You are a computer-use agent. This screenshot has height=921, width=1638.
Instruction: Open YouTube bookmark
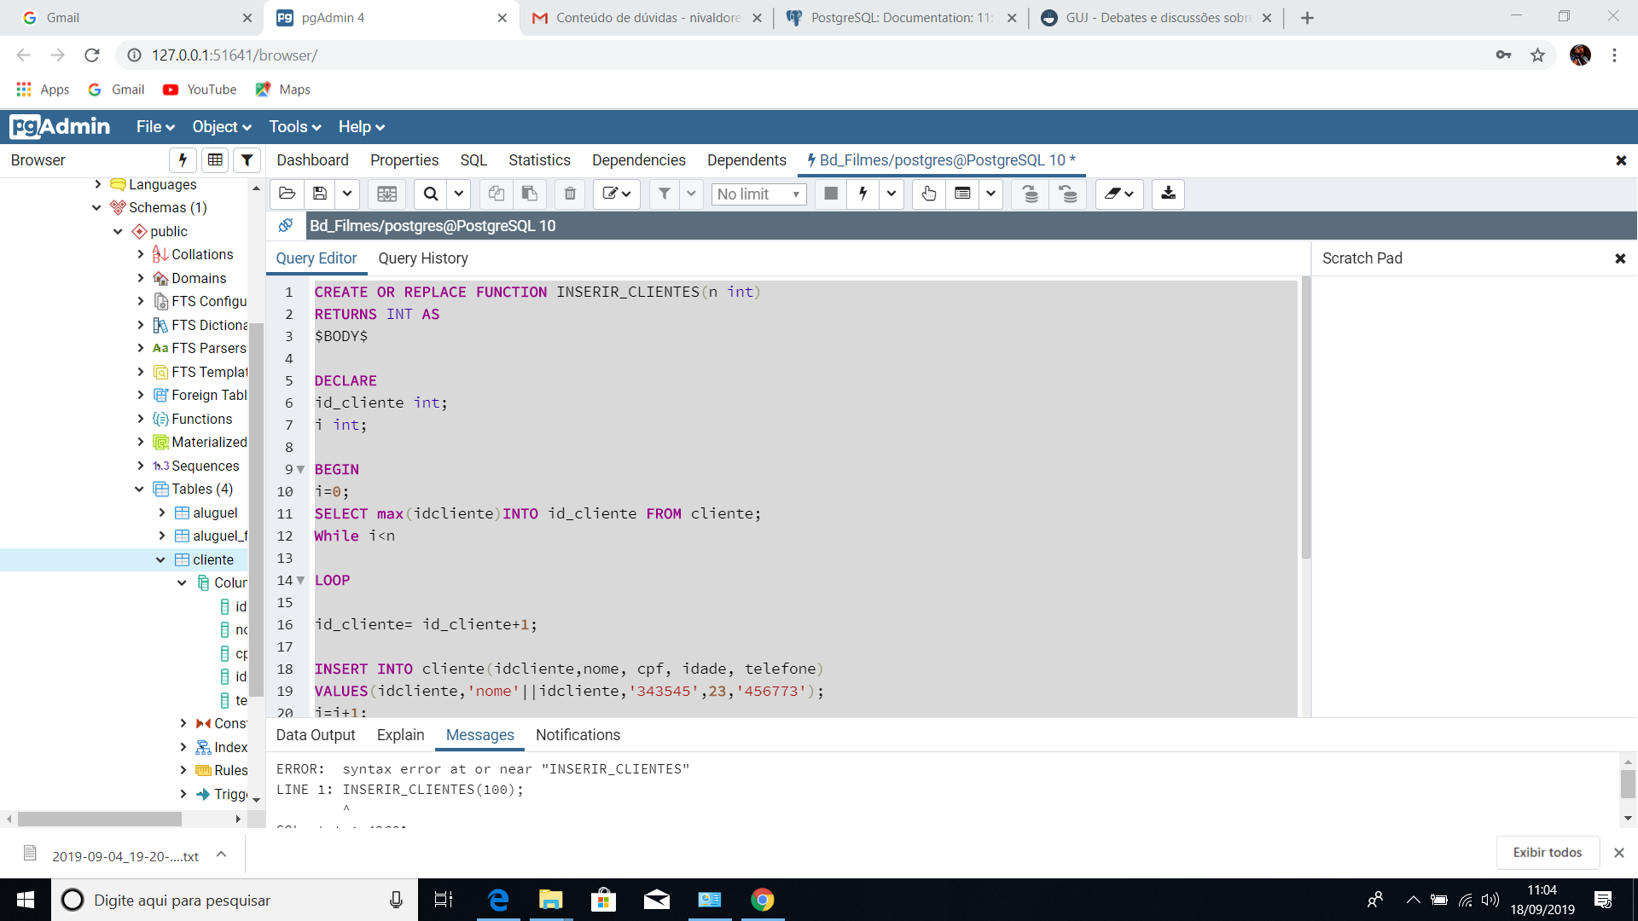click(x=200, y=90)
